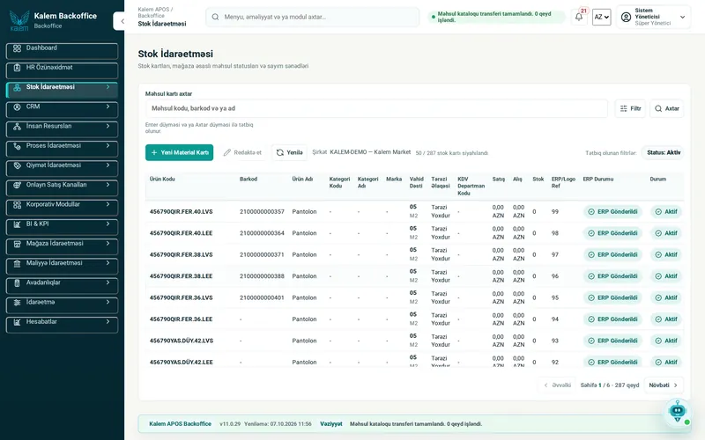The height and width of the screenshot is (440, 705).
Task: Click the Redaktə et button
Action: (x=243, y=152)
